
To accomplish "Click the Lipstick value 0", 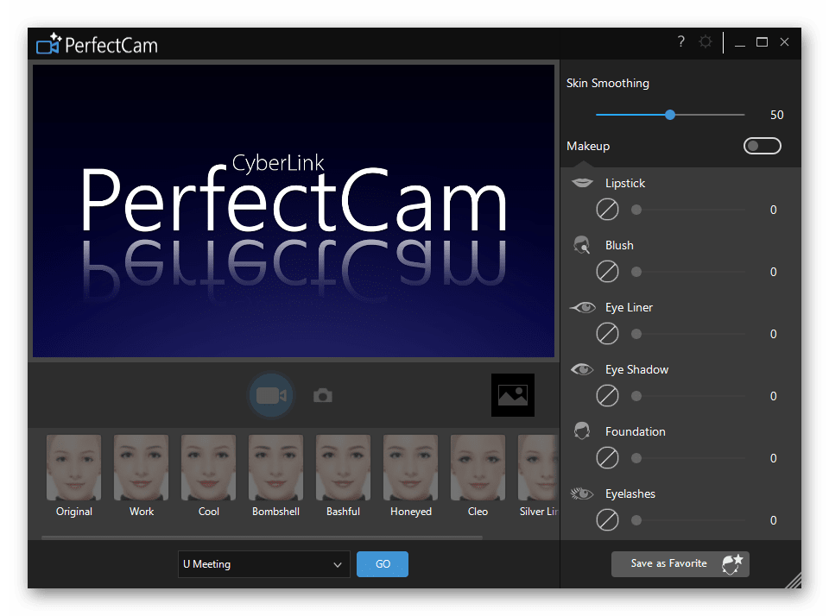I will pyautogui.click(x=773, y=210).
